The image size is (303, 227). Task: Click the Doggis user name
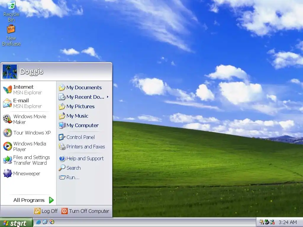31,72
